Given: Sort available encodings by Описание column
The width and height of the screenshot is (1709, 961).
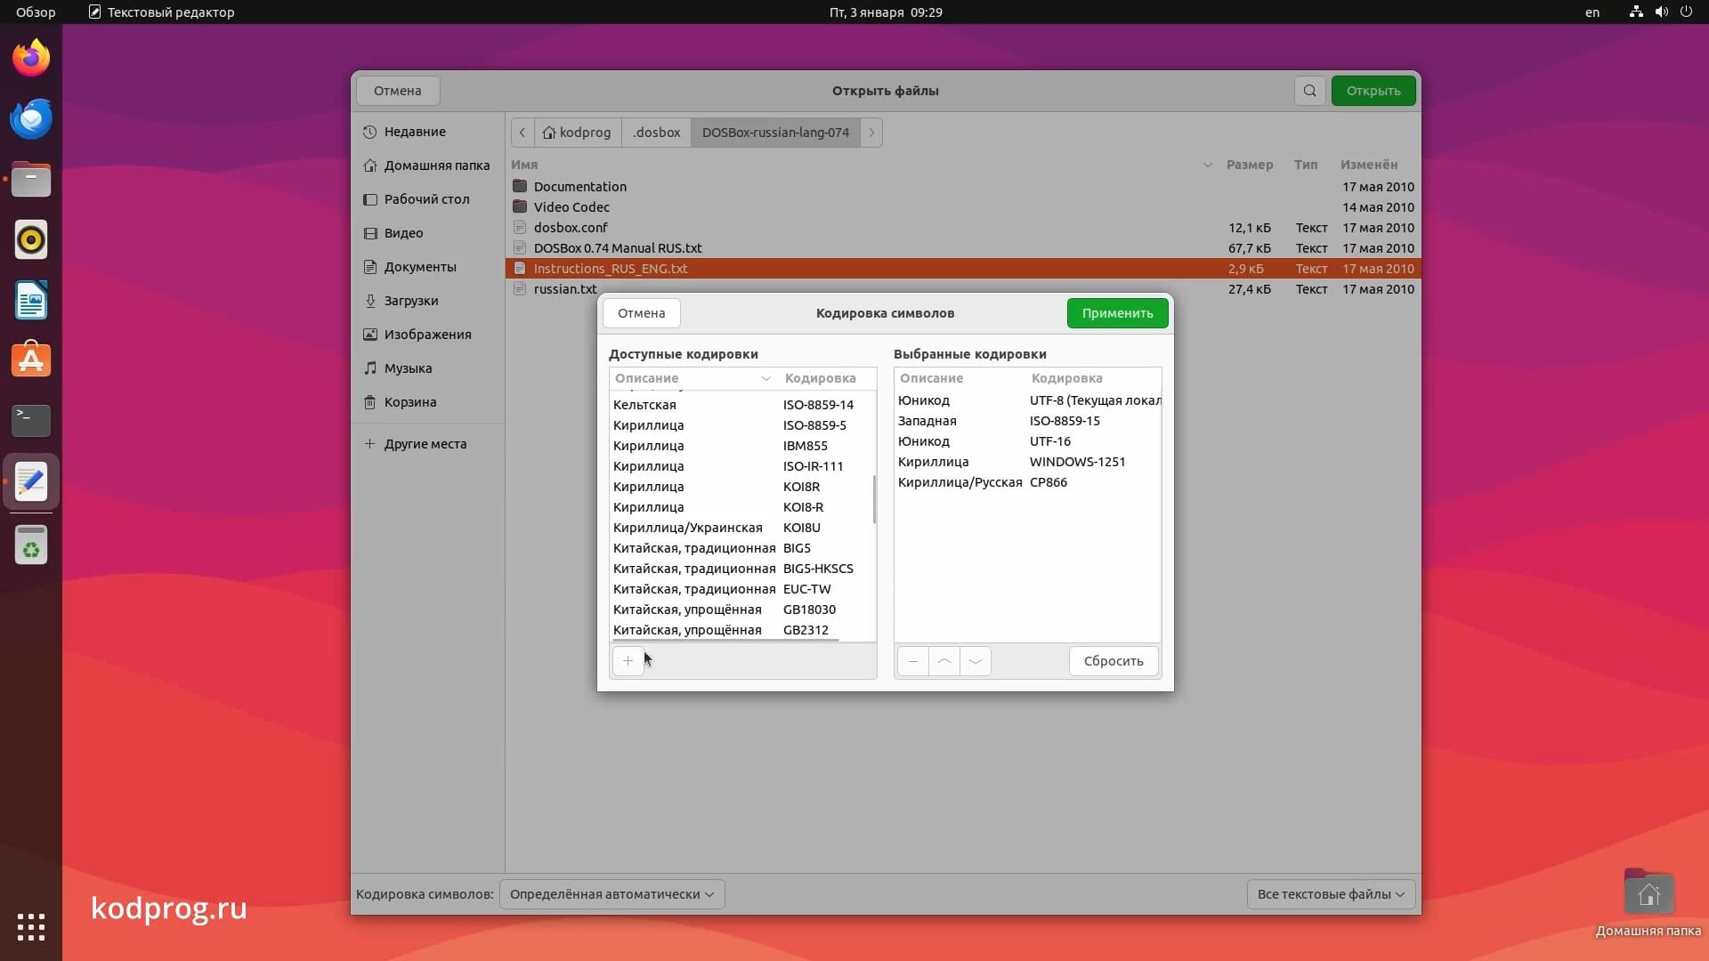Looking at the screenshot, I should point(693,378).
